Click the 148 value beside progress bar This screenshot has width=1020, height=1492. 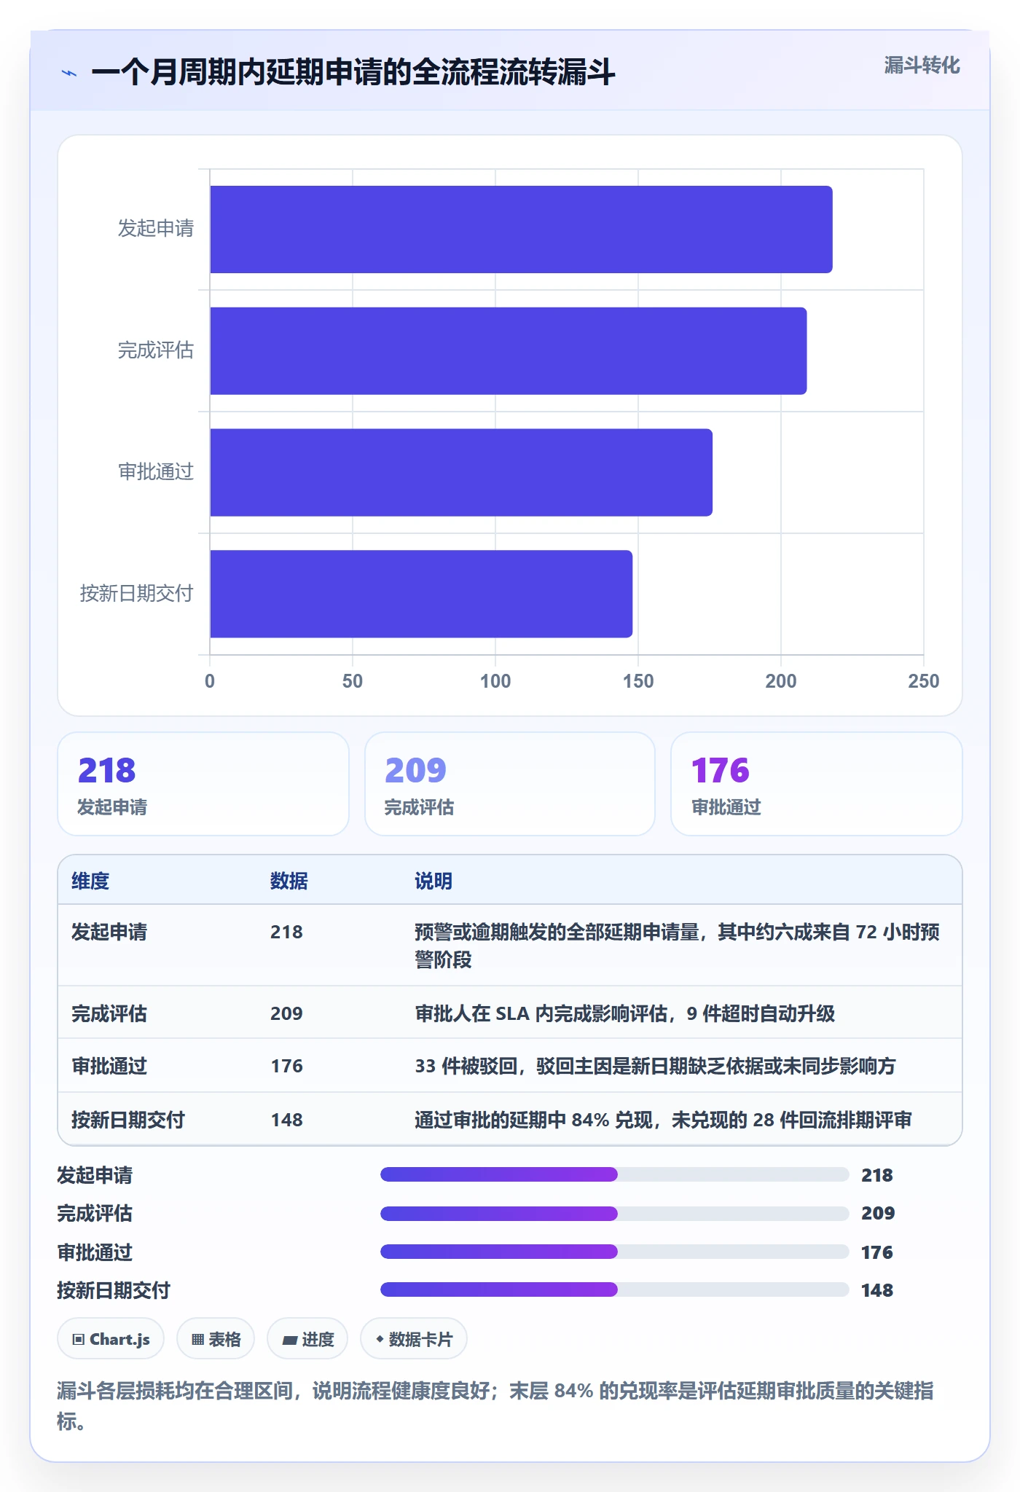(877, 1290)
